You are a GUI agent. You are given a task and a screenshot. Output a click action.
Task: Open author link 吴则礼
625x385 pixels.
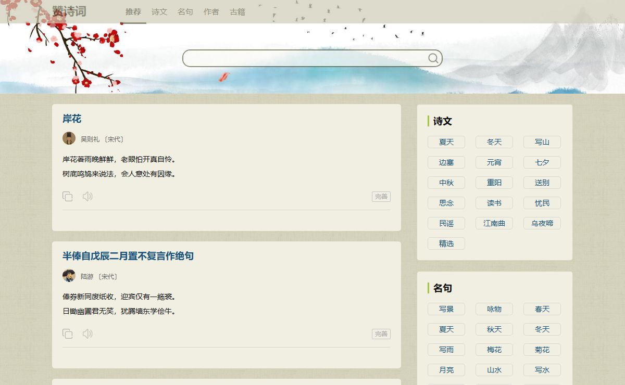click(x=90, y=139)
